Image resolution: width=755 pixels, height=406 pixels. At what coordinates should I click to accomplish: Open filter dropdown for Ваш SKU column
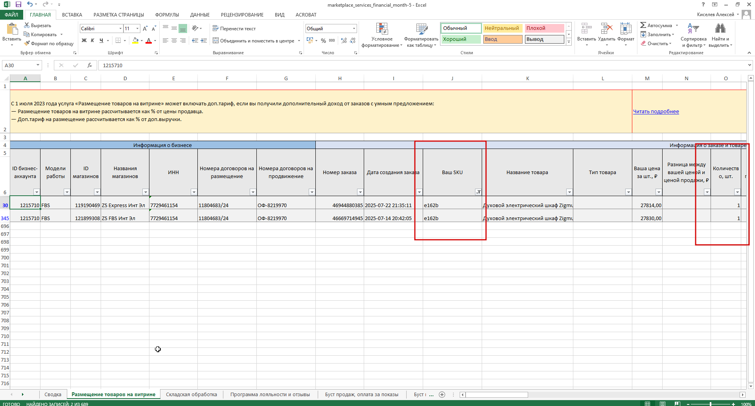point(478,192)
